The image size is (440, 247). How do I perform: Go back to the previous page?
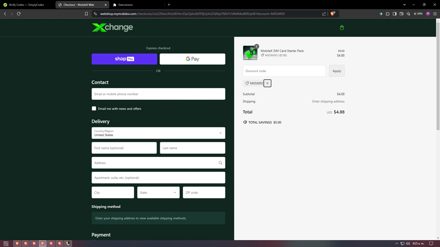coord(5,14)
